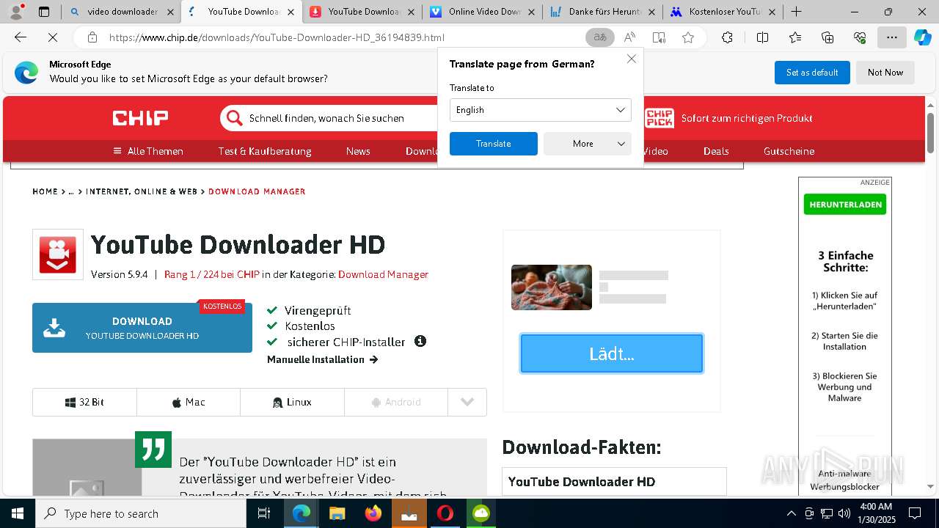This screenshot has width=939, height=528.
Task: Open Collections icon
Action: 827,37
